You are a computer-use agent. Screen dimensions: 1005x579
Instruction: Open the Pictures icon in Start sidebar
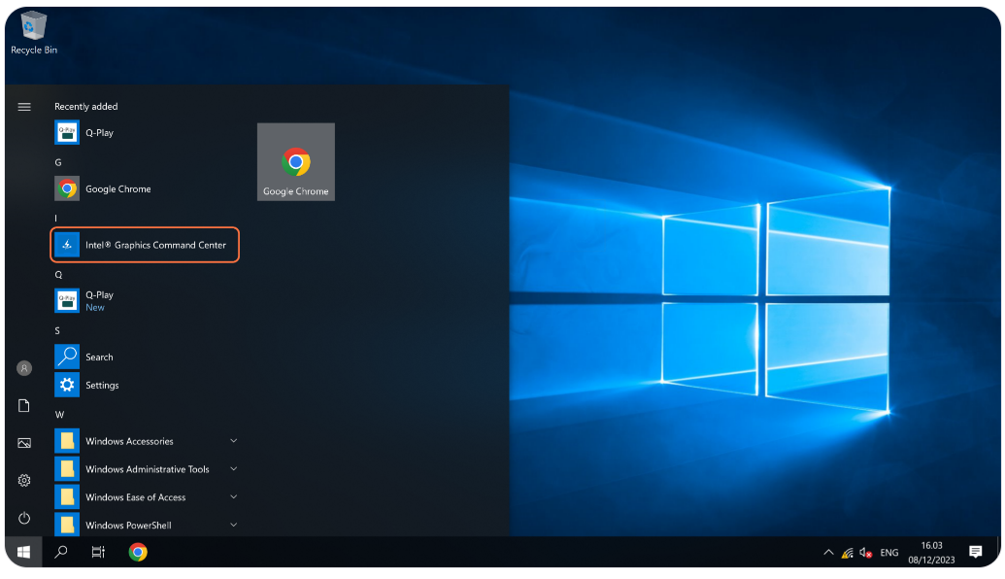[24, 443]
